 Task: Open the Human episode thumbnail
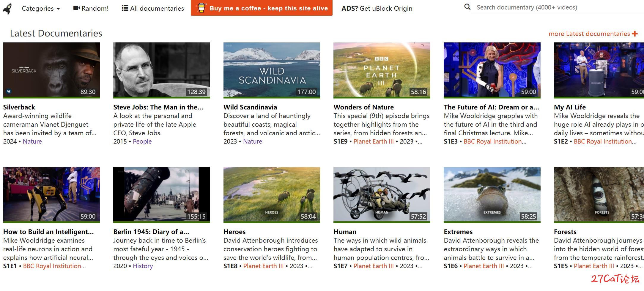382,195
